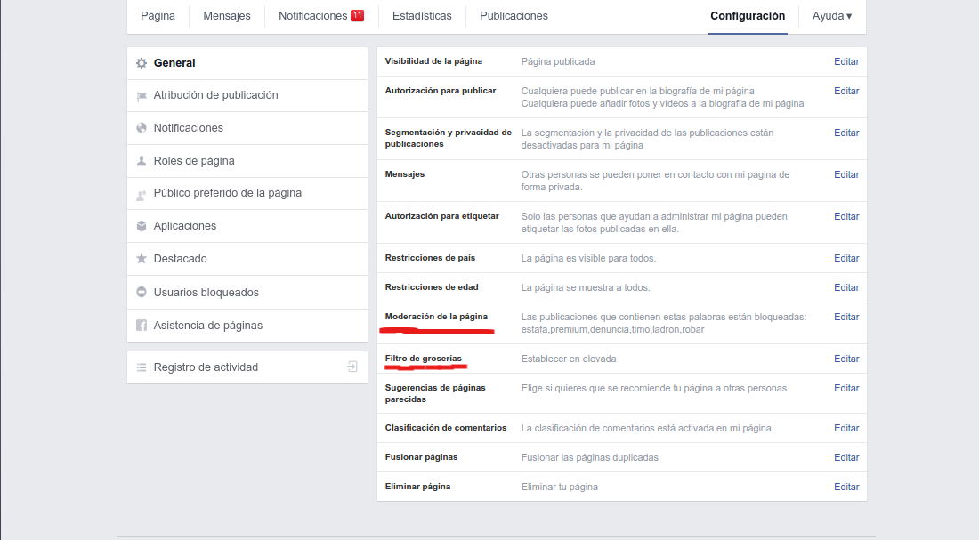
Task: Click 'La página es visible para todos.'
Action: click(589, 259)
